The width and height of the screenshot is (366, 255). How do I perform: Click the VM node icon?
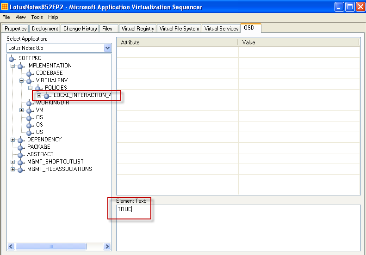pyautogui.click(x=30, y=110)
